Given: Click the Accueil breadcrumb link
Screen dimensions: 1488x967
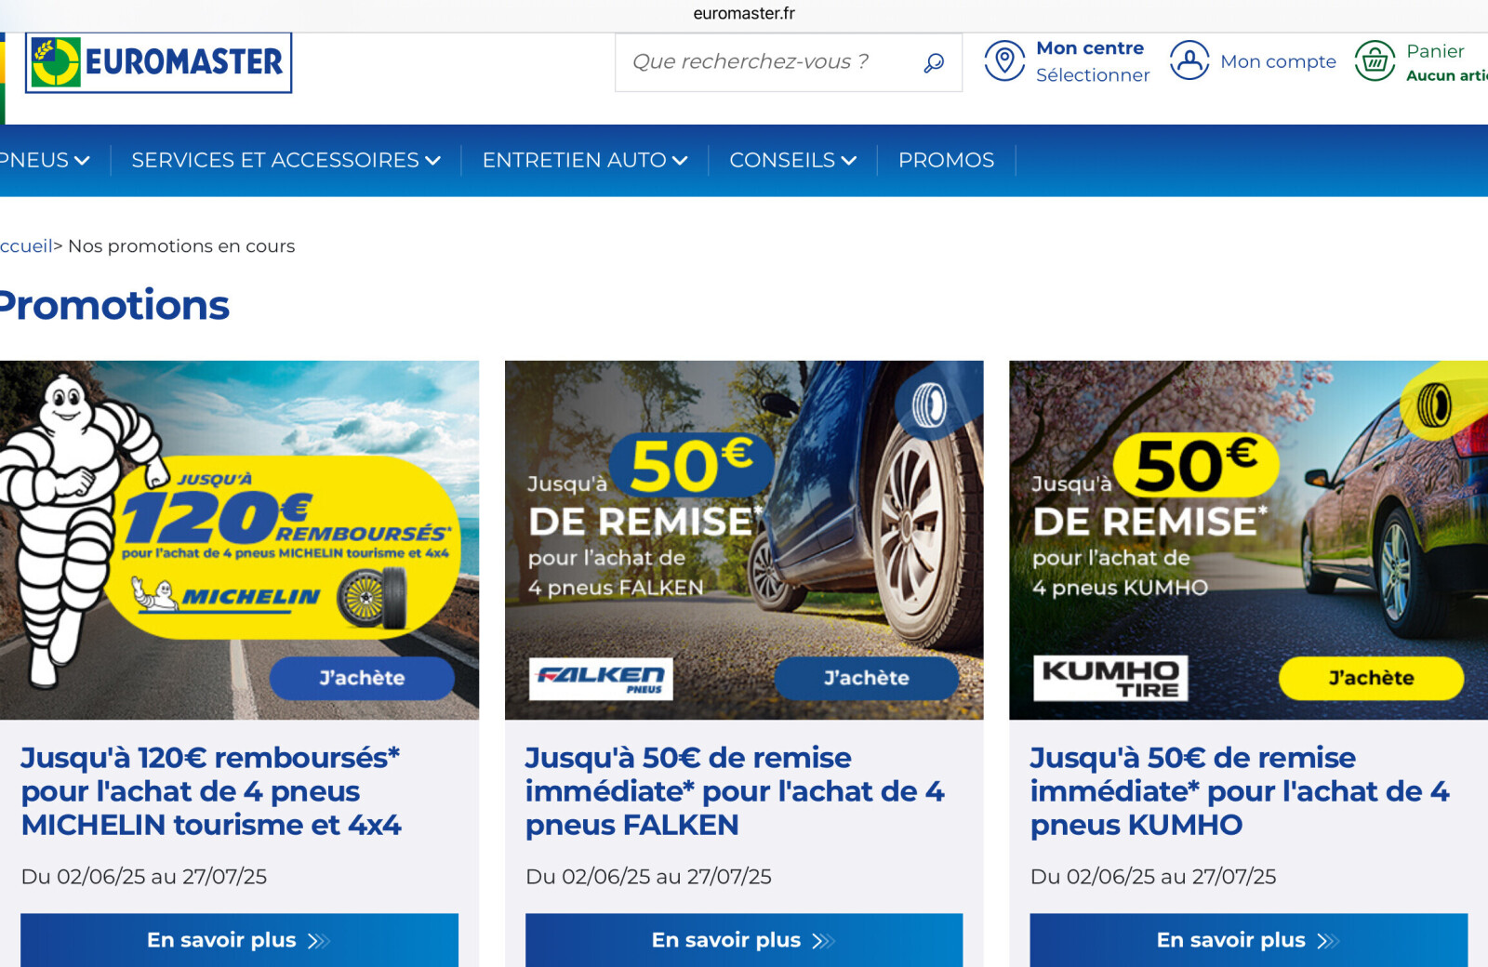Looking at the screenshot, I should click(x=26, y=246).
